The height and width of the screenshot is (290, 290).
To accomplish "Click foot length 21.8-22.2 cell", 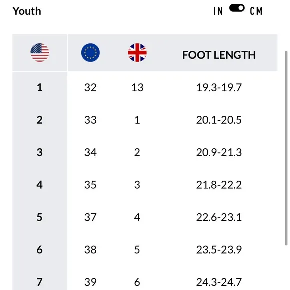I will [x=219, y=185].
